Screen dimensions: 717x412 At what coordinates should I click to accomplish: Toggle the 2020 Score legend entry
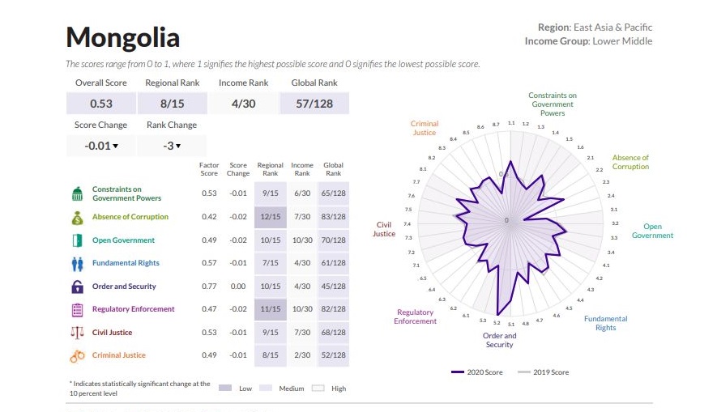(478, 372)
